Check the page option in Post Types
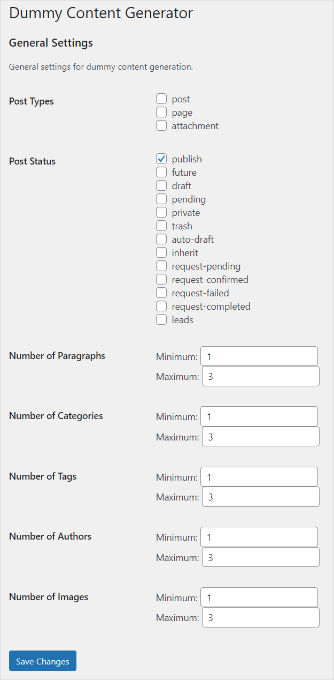334x680 pixels. coord(161,112)
